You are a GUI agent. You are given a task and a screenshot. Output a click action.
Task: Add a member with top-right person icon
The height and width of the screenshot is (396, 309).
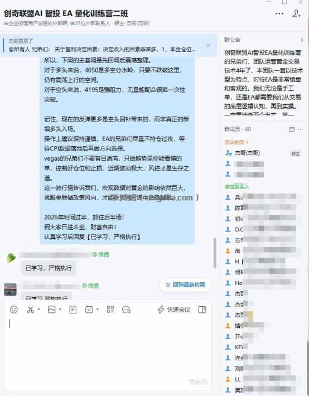296,13
